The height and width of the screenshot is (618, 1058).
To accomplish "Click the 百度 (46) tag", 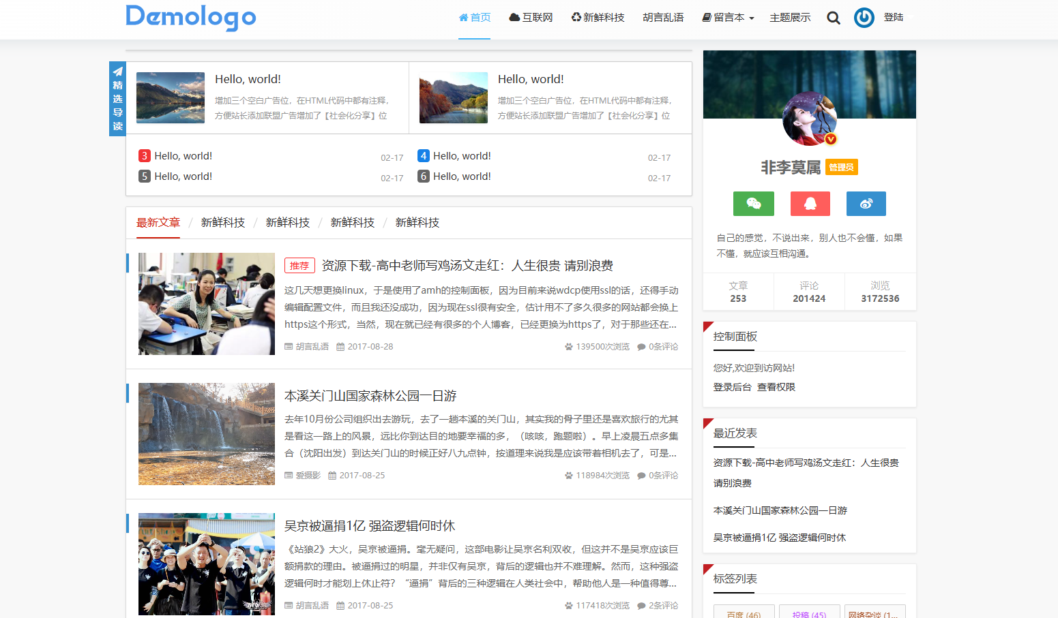I will (x=744, y=612).
